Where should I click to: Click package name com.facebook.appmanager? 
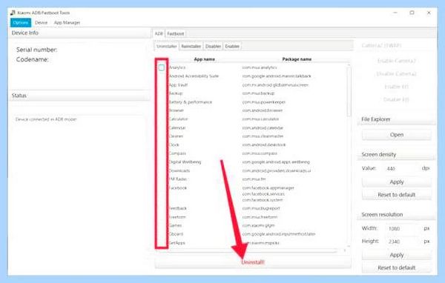[268, 187]
